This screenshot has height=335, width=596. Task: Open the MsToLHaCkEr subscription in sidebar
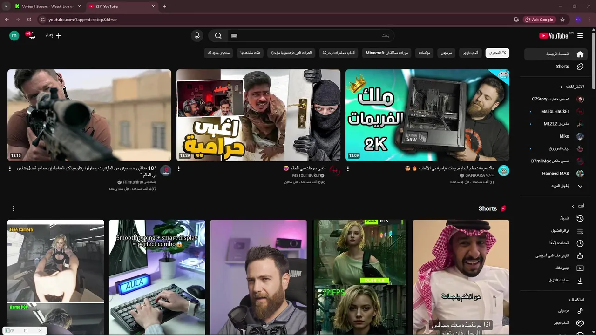tap(556, 112)
